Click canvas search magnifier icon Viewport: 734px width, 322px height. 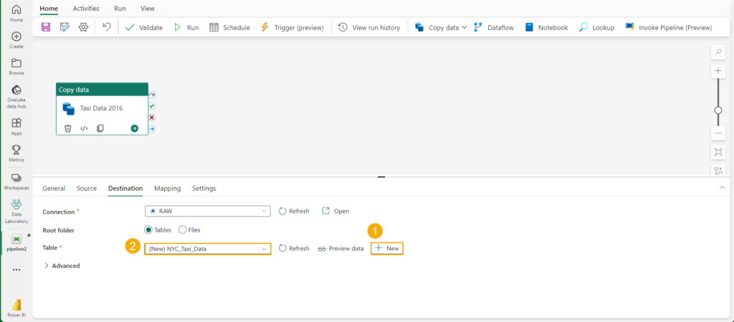point(718,52)
